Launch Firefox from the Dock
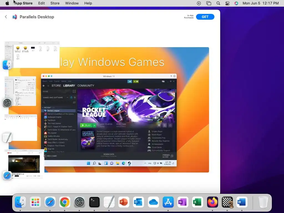The height and width of the screenshot is (213, 284). (x=212, y=202)
